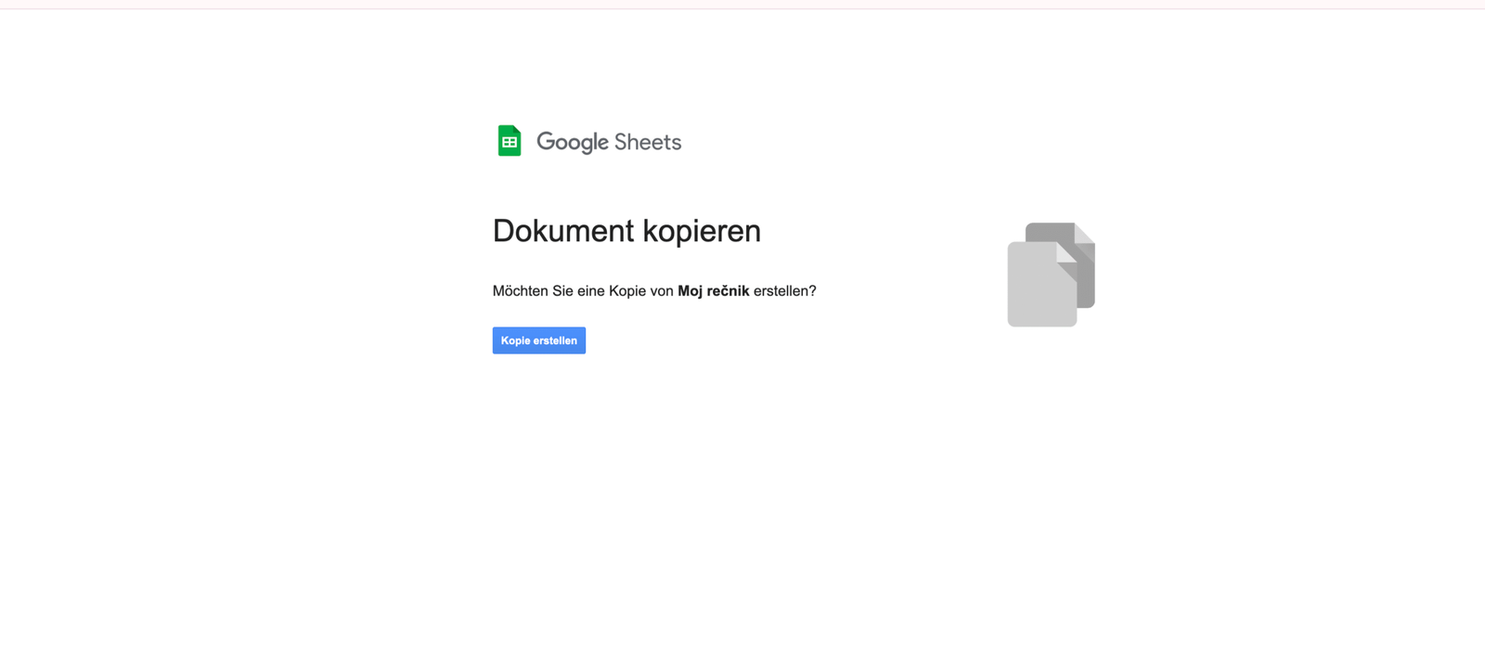Click the green Google Sheets icon

tap(509, 140)
